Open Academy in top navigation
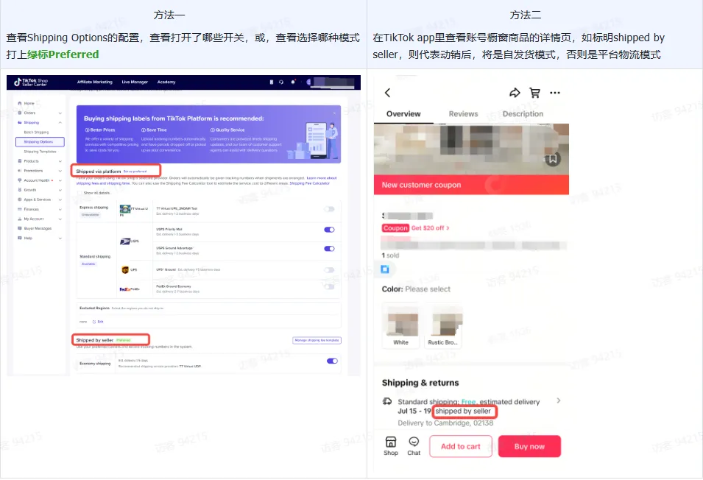The image size is (703, 480). tap(166, 82)
